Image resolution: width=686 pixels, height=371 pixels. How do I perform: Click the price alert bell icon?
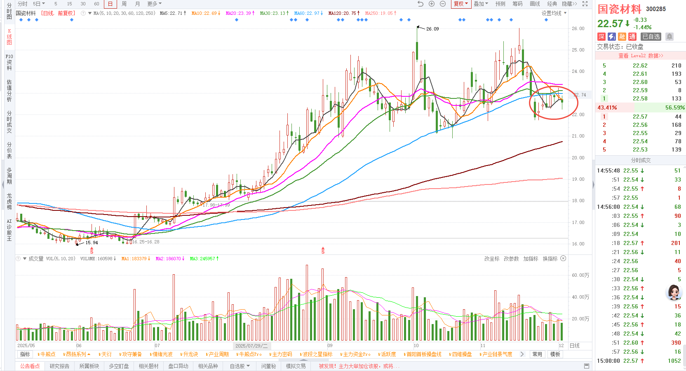tap(670, 37)
